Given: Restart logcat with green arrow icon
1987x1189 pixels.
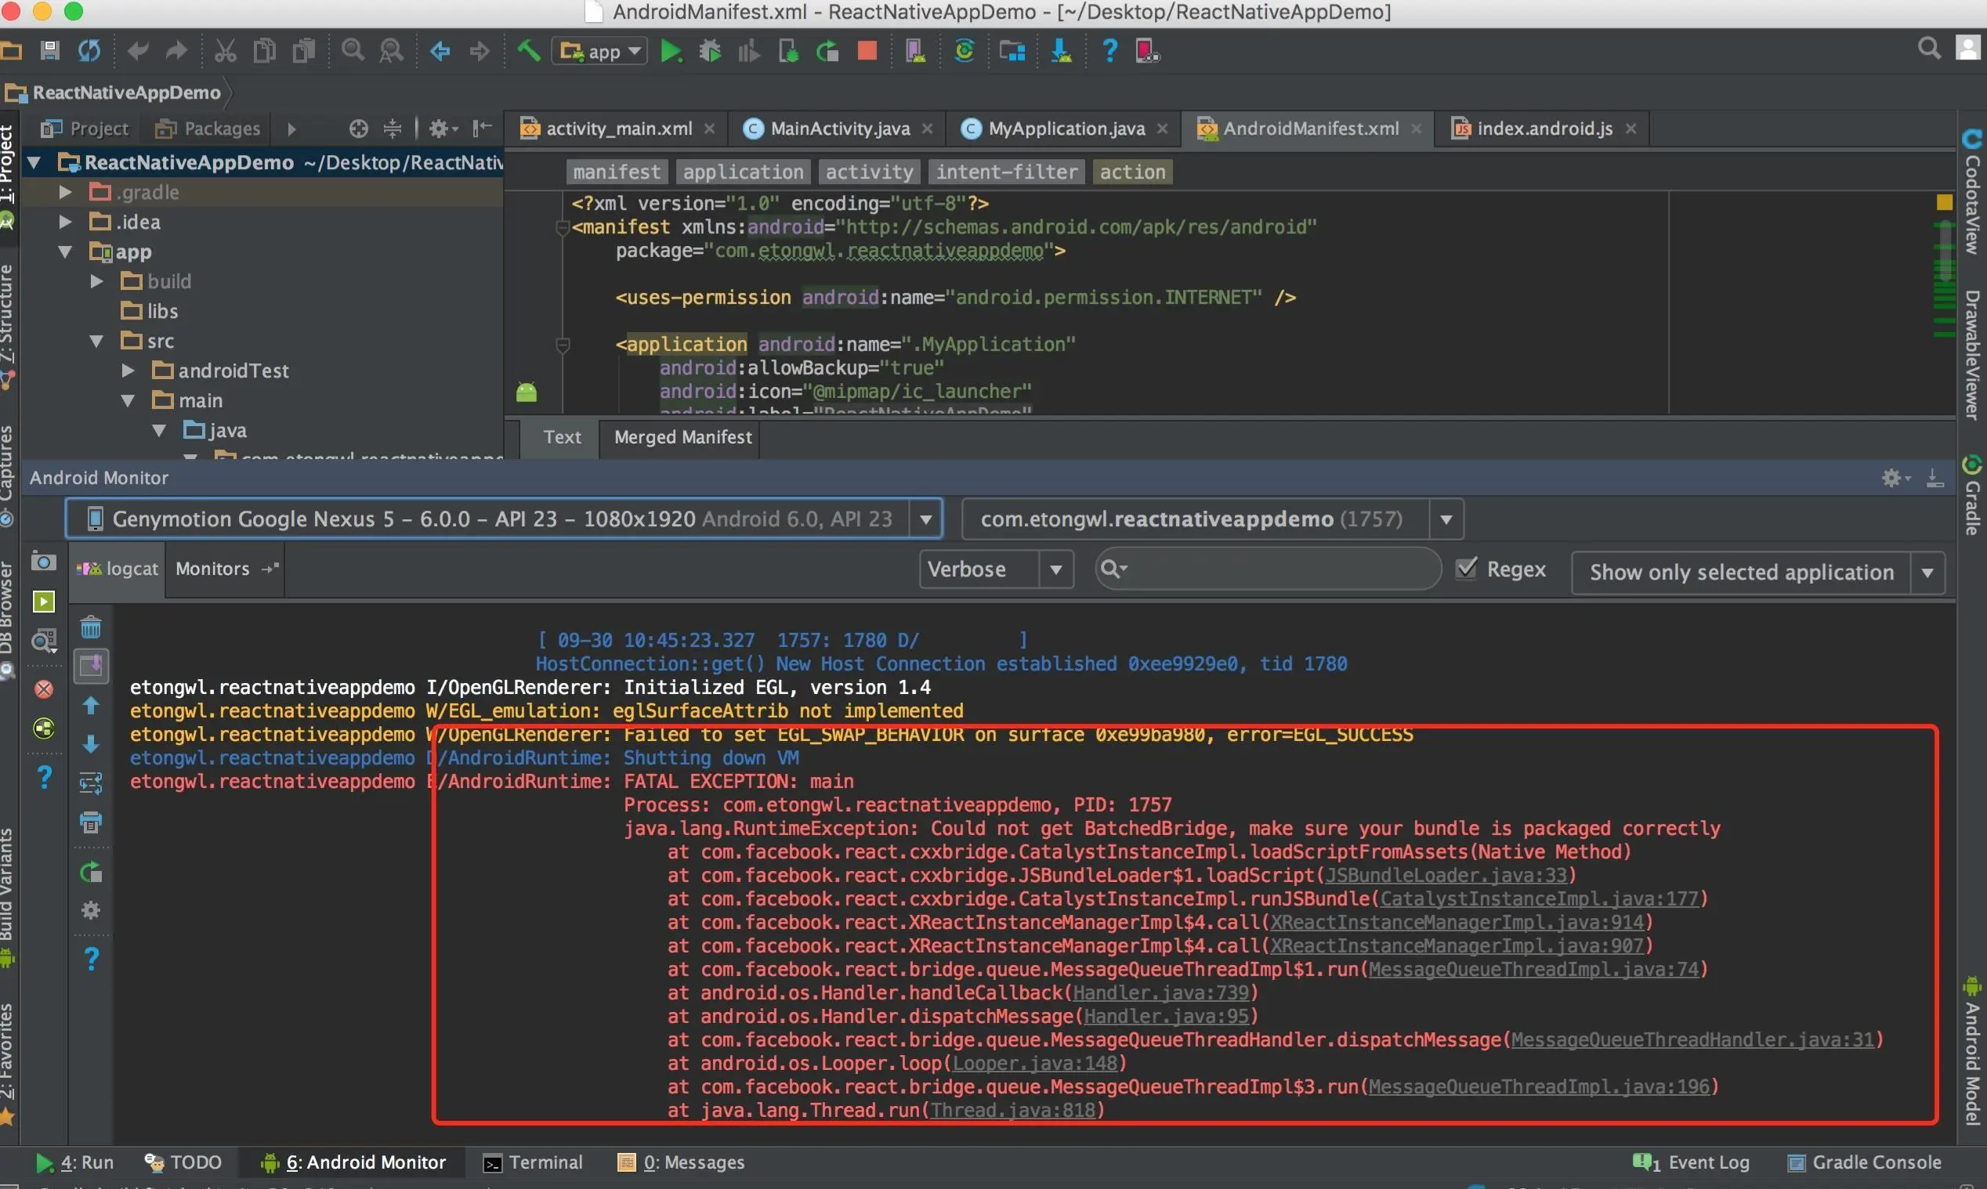Looking at the screenshot, I should pos(91,872).
